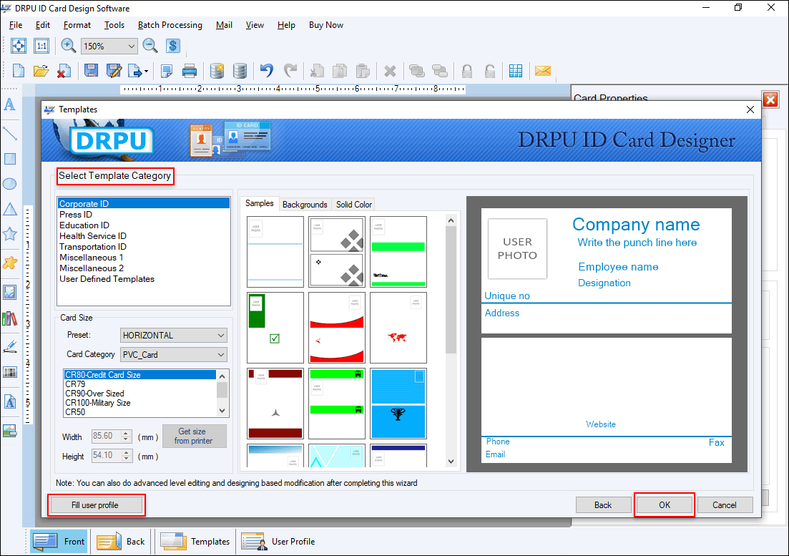This screenshot has width=789, height=556.
Task: Click scroll down arrow in card size list
Action: tap(222, 411)
